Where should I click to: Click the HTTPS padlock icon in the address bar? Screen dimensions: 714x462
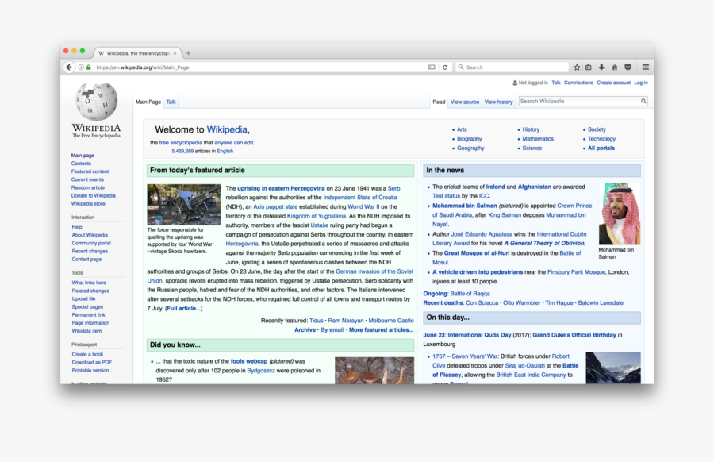[87, 67]
